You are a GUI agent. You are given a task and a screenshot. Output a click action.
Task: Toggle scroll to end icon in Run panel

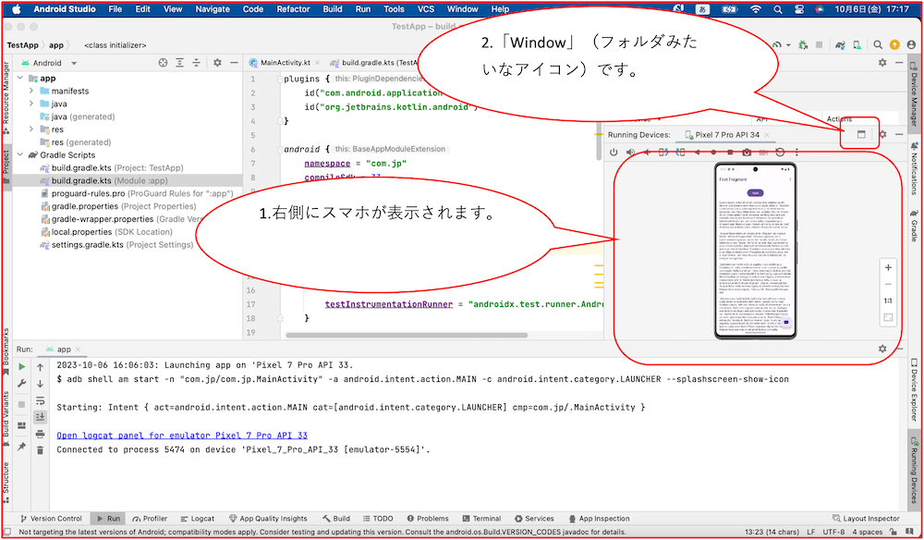click(x=40, y=417)
